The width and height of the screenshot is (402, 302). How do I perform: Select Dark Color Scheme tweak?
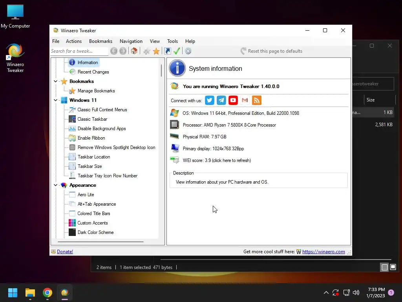[95, 232]
